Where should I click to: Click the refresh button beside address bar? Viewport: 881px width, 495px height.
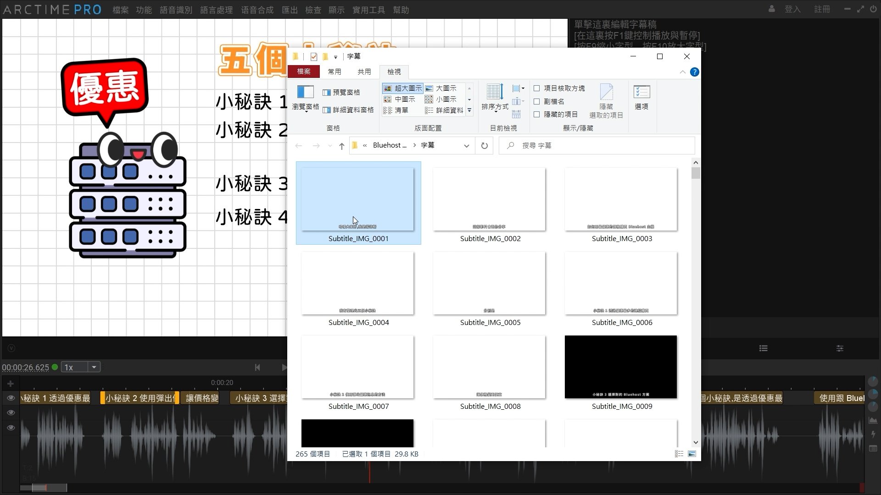click(484, 146)
